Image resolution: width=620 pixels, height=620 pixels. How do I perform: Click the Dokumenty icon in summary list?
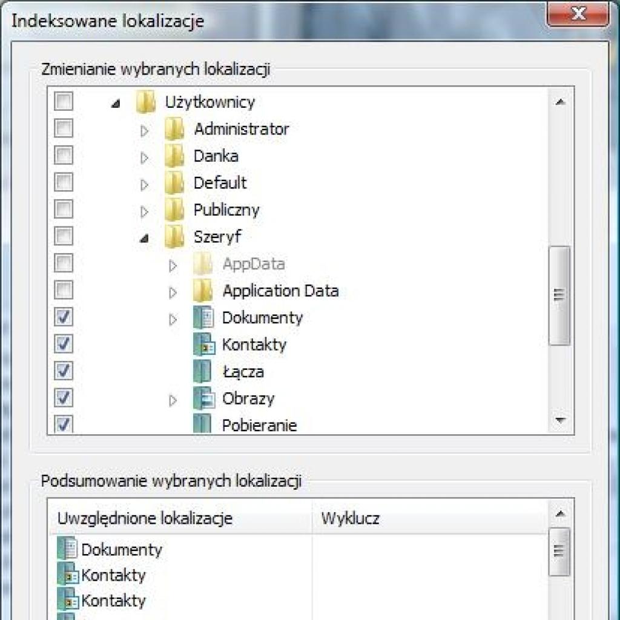pos(67,549)
